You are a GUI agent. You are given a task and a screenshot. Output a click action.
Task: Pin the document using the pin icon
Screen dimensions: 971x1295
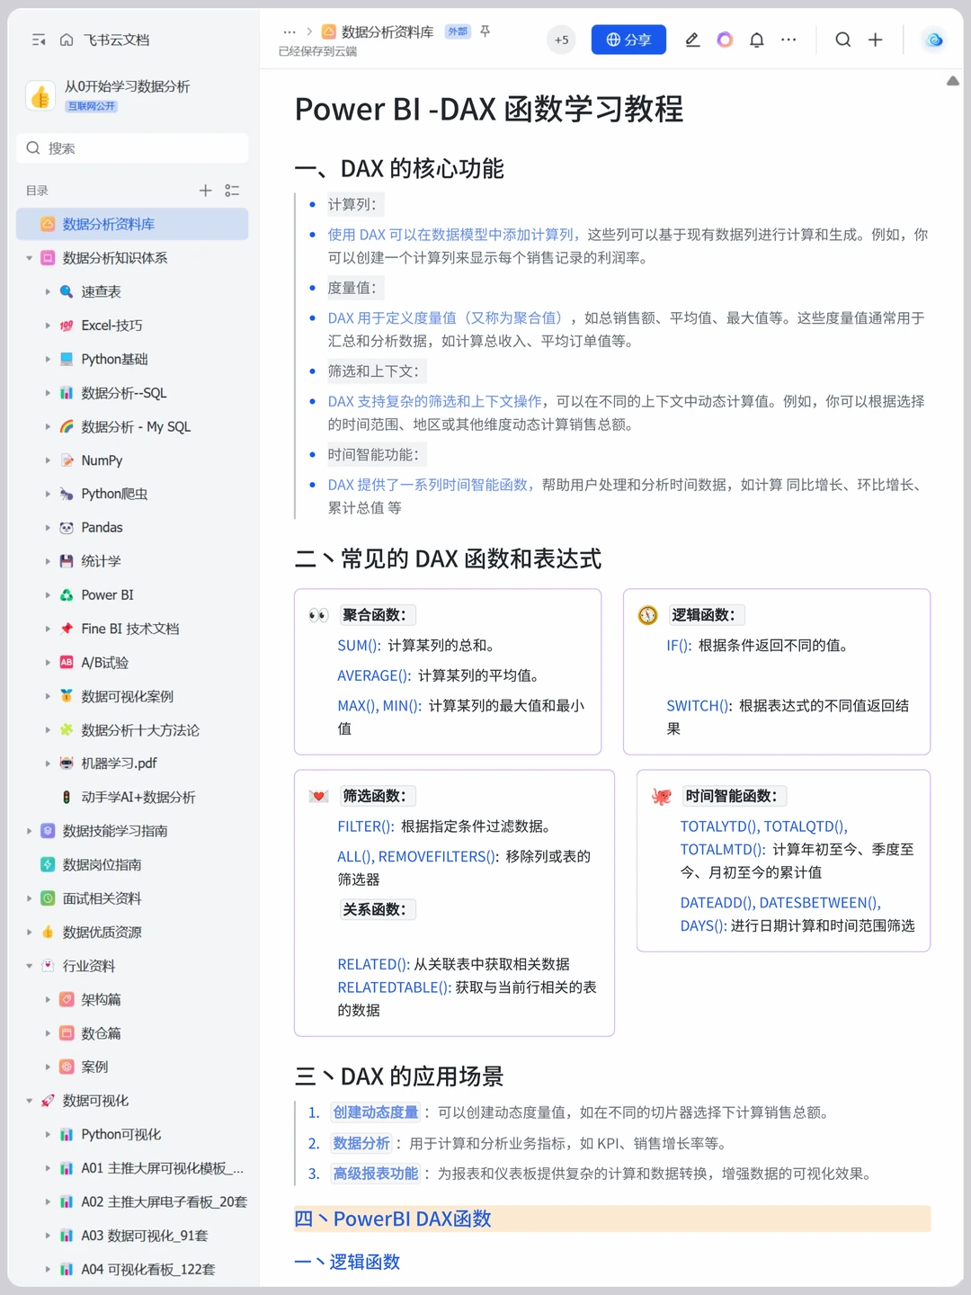pyautogui.click(x=484, y=31)
